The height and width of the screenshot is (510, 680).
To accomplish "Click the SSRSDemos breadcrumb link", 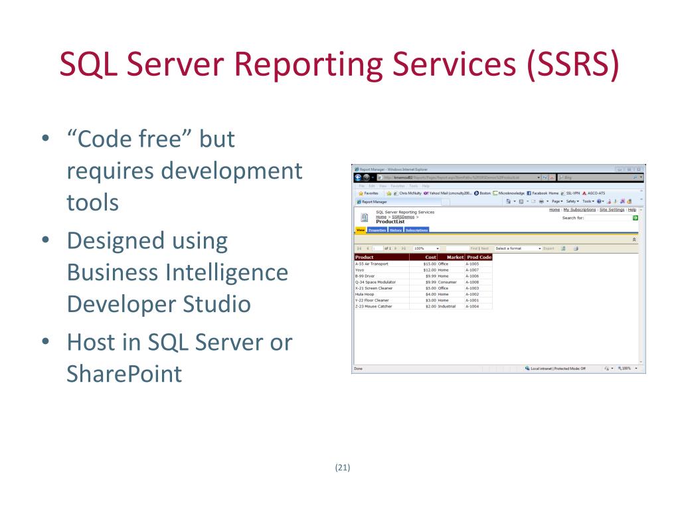I will pyautogui.click(x=403, y=217).
